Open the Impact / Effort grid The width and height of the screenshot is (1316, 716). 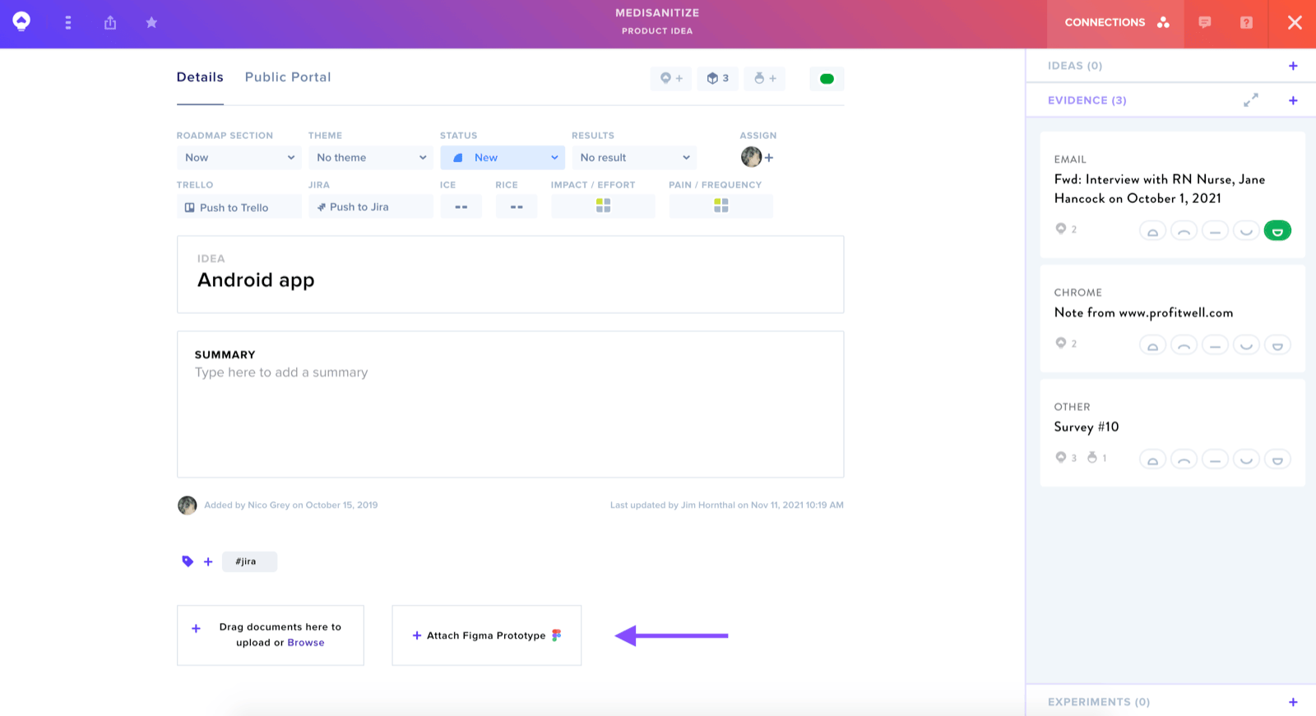click(x=603, y=206)
